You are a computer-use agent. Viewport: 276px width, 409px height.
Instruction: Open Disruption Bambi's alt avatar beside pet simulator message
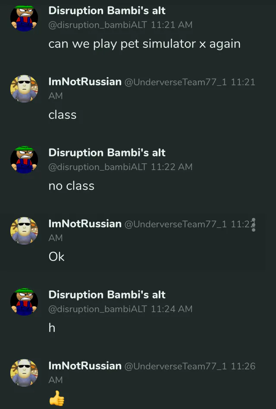tap(24, 18)
